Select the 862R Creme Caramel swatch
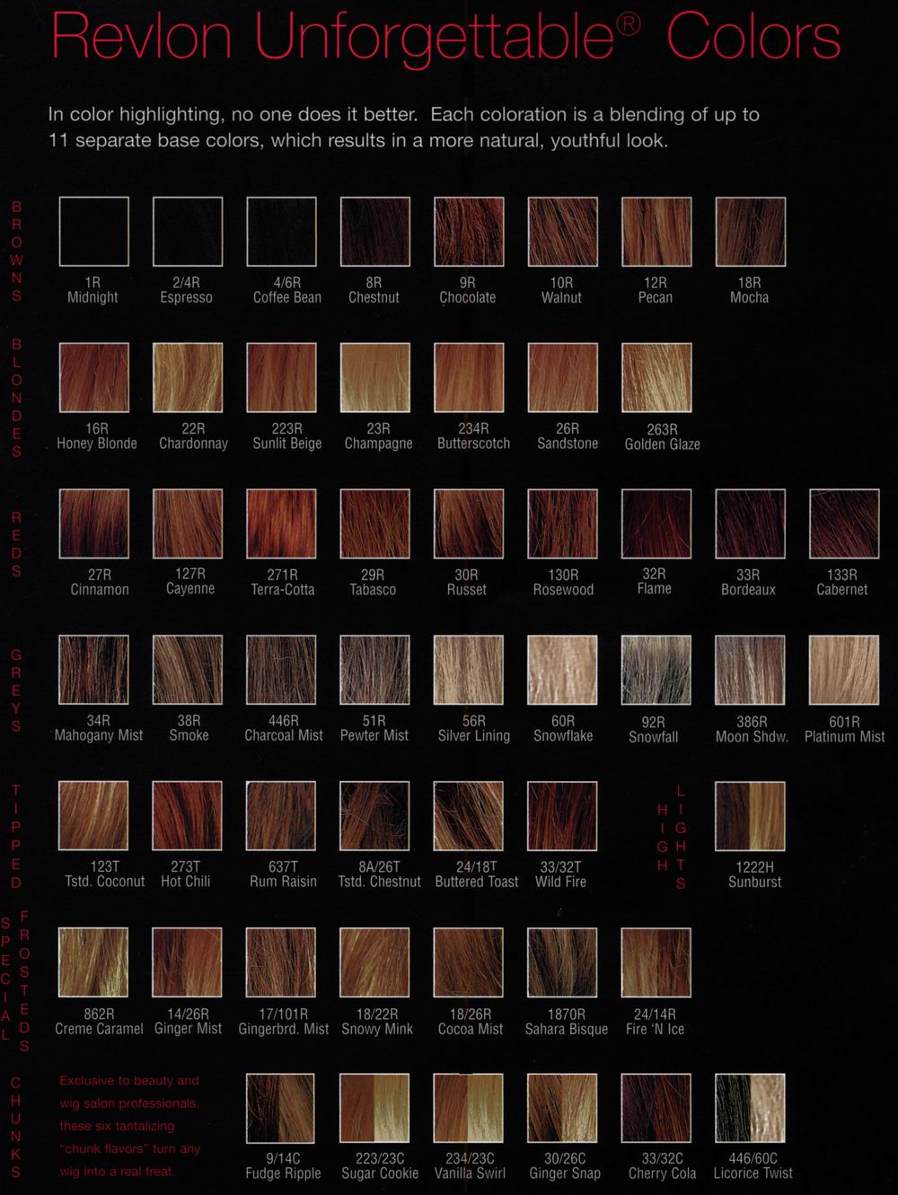Viewport: 898px width, 1195px height. (94, 962)
